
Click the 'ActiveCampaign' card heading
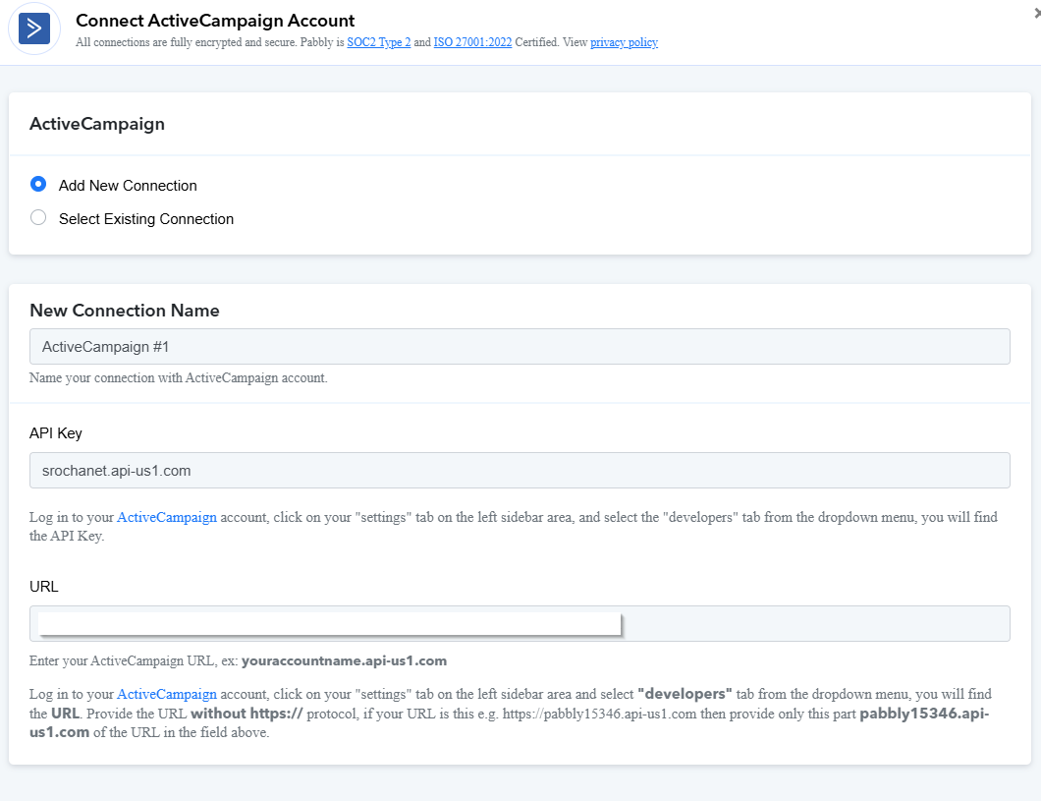97,124
